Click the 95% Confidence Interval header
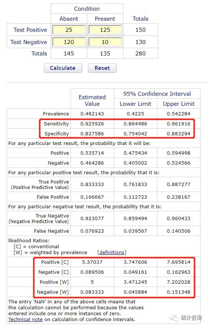208x327 pixels. [x=157, y=94]
